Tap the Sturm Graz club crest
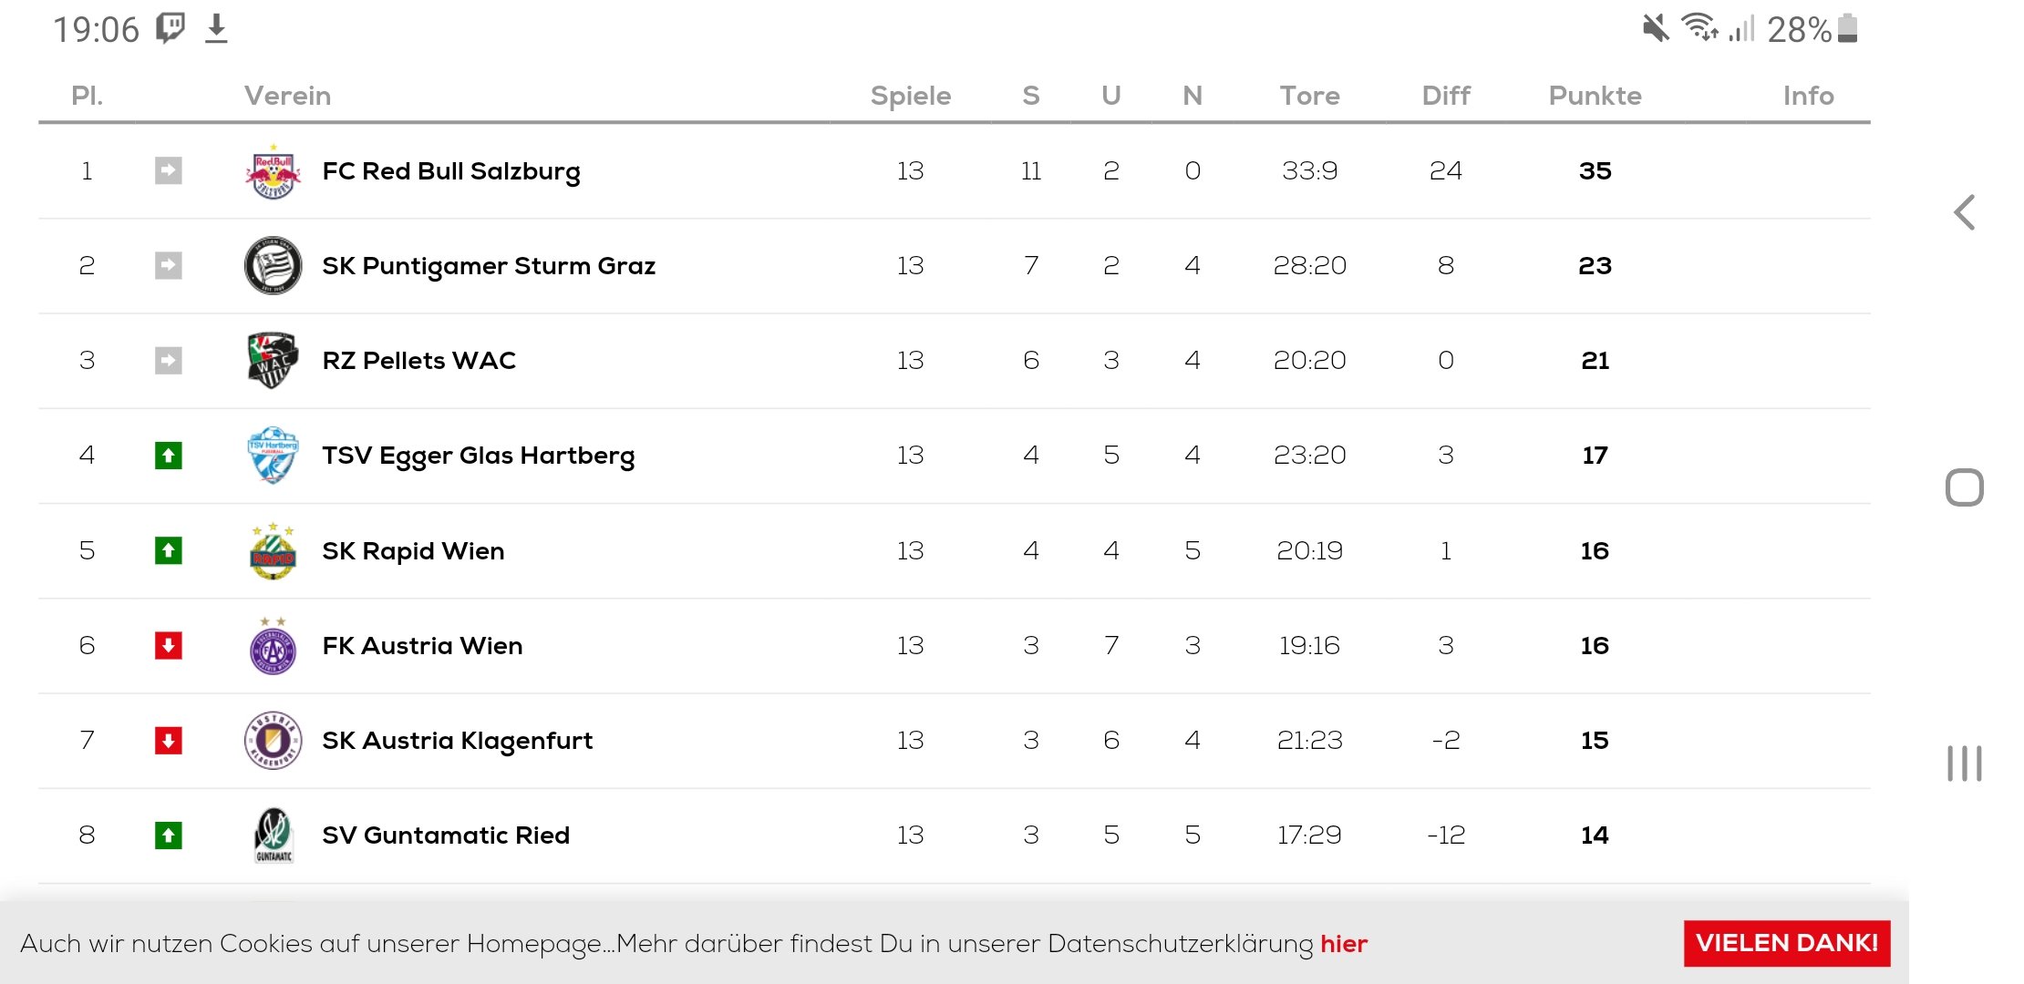This screenshot has height=984, width=2024. tap(273, 266)
